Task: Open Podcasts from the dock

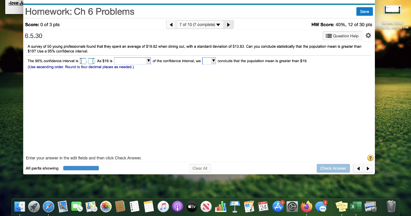Action: (177, 206)
